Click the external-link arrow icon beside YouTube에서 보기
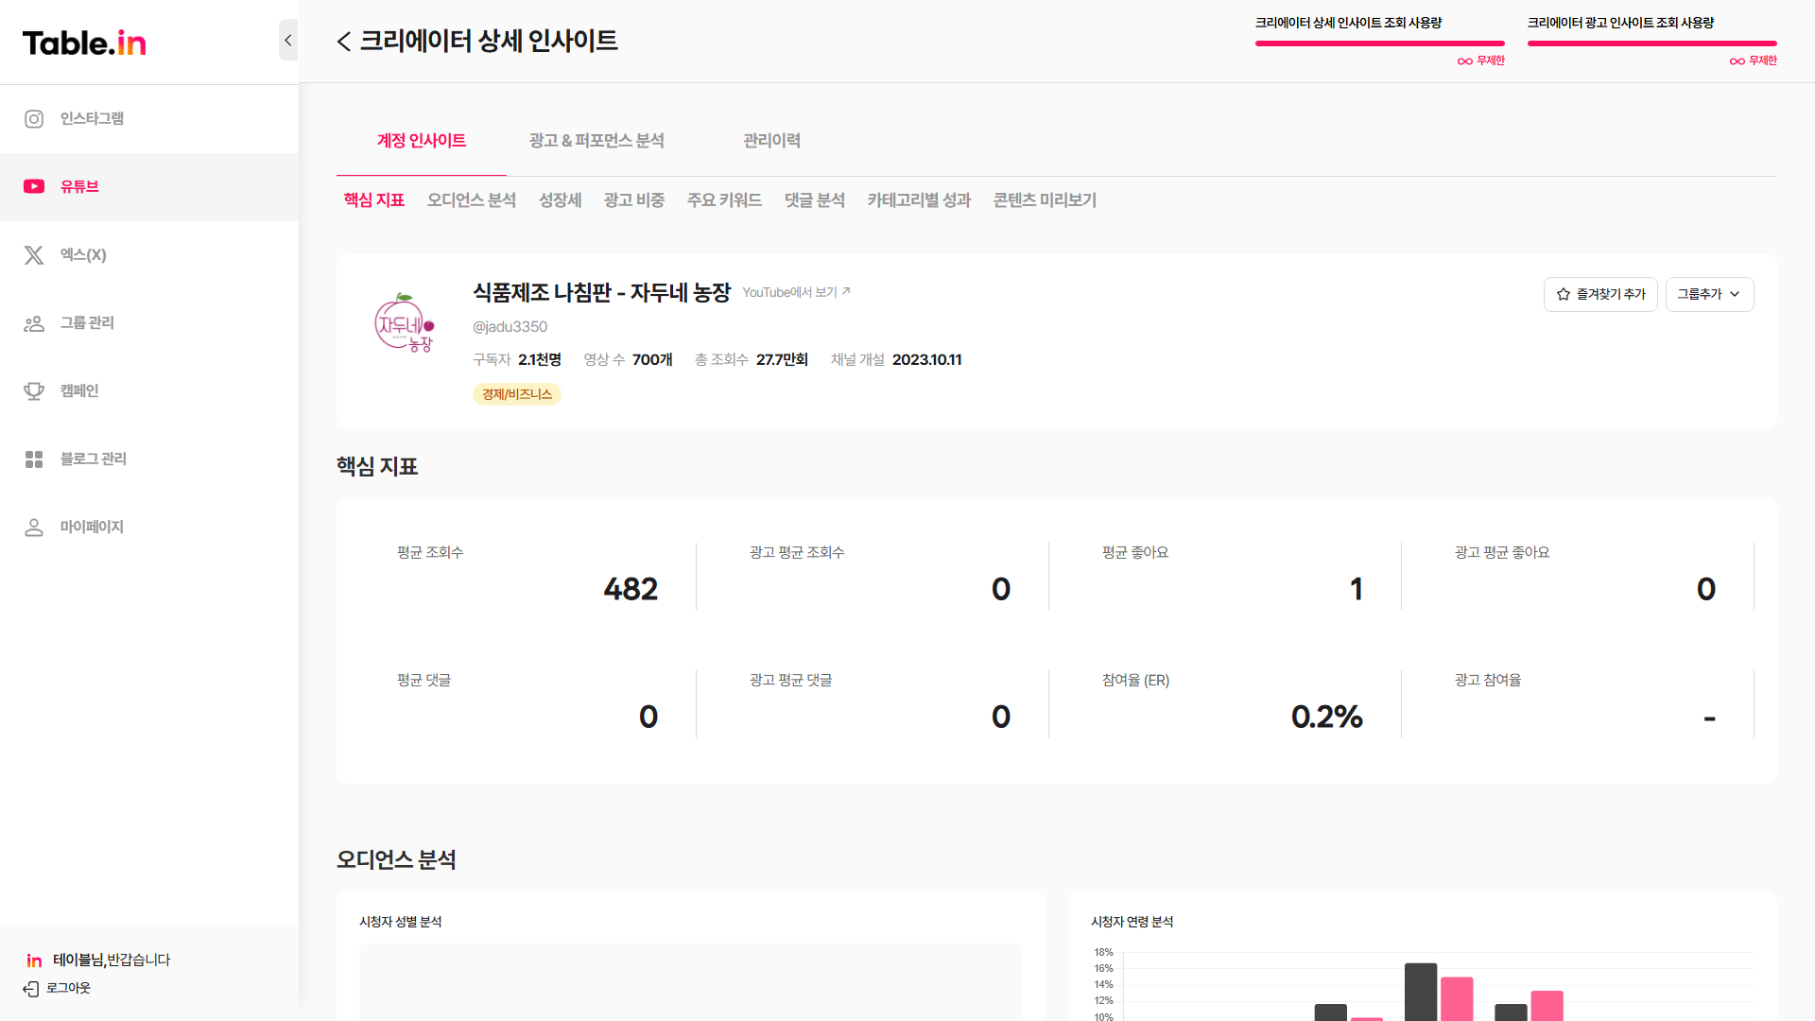1815x1021 pixels. pyautogui.click(x=846, y=291)
